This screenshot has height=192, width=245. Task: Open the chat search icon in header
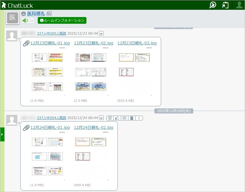click(213, 5)
